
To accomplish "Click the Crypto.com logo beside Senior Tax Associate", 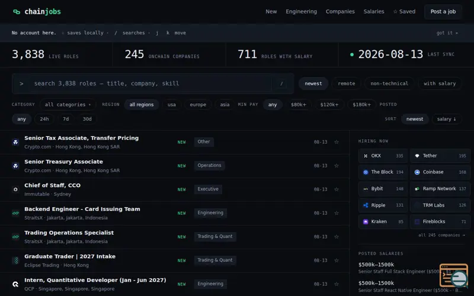I will point(15,142).
